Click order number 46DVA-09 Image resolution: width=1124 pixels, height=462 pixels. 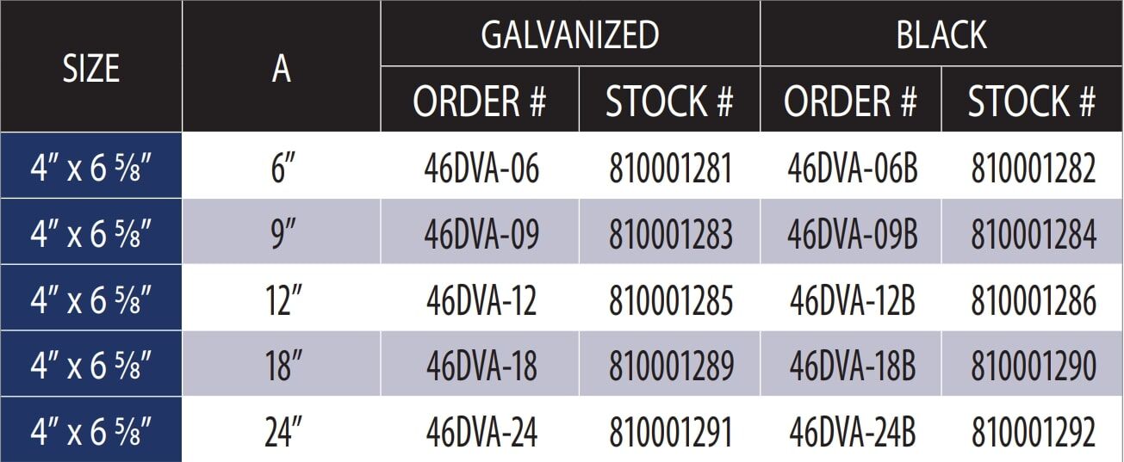(481, 235)
